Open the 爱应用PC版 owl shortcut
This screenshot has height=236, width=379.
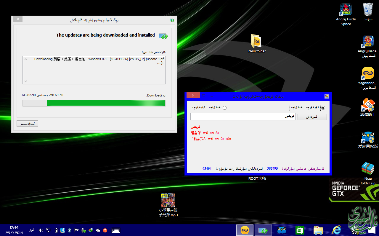368,140
